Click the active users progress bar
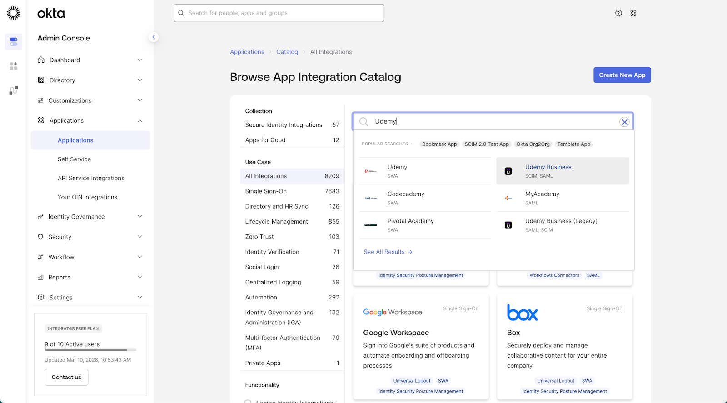 click(90, 350)
